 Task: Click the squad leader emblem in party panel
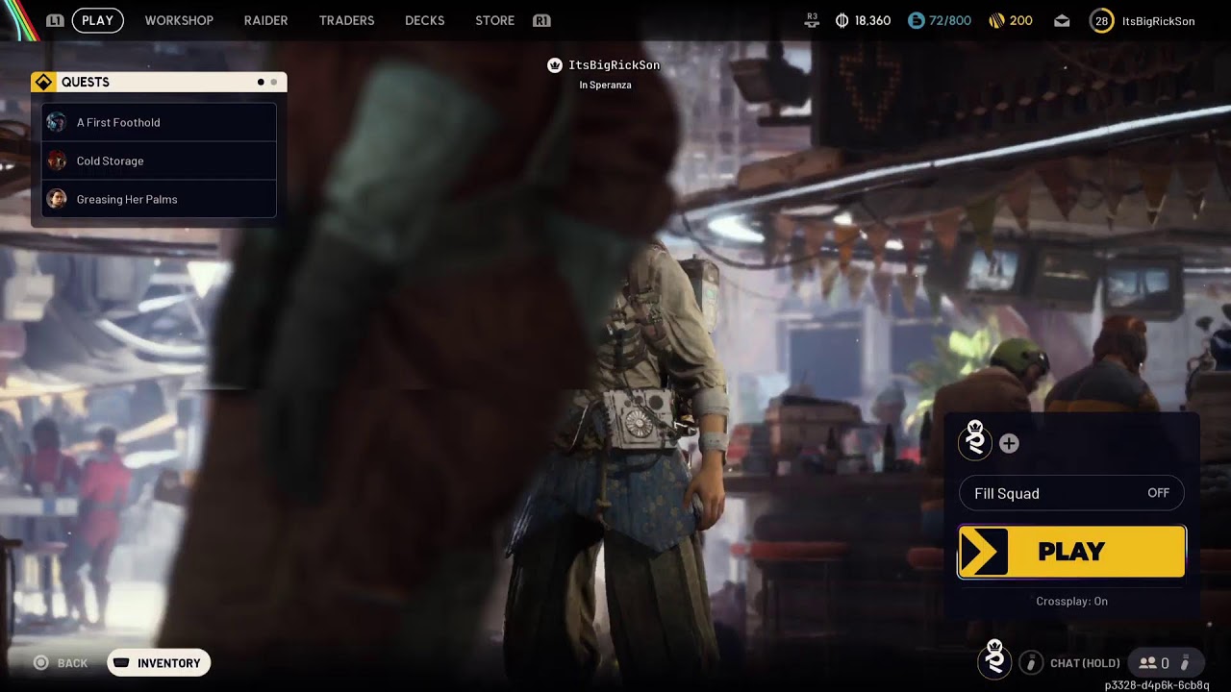[x=975, y=441]
